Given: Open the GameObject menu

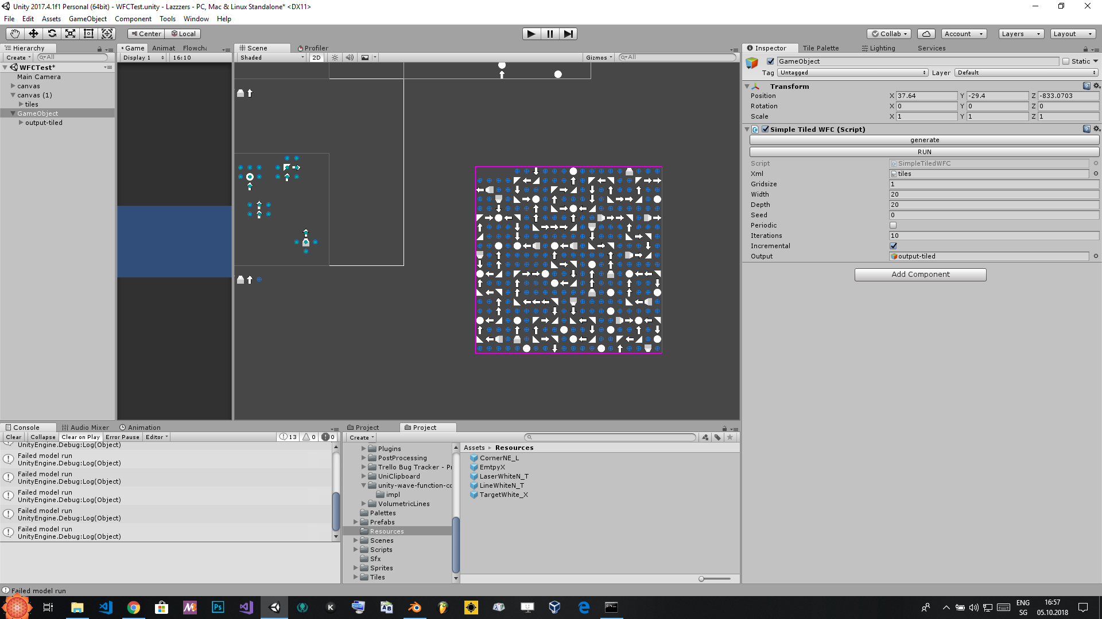Looking at the screenshot, I should click(x=87, y=19).
